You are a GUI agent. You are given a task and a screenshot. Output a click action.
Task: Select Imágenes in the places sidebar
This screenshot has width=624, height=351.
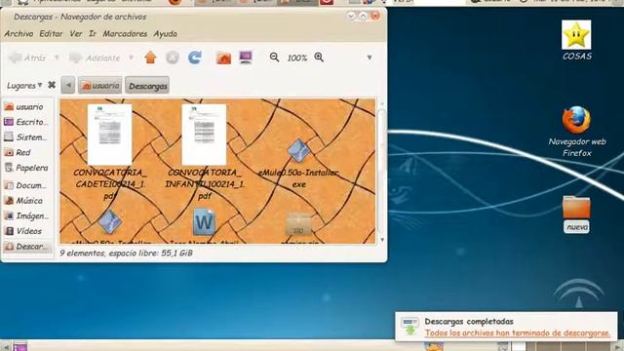point(27,215)
